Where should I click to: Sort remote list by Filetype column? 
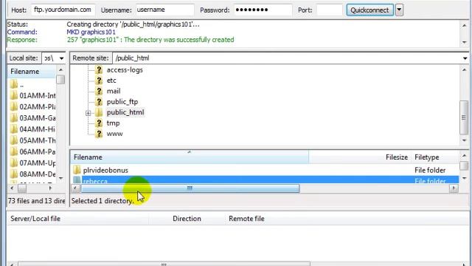(435, 157)
